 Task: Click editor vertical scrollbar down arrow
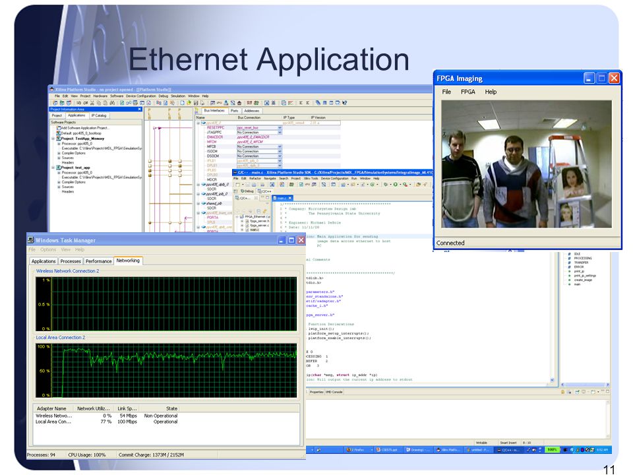[x=553, y=380]
